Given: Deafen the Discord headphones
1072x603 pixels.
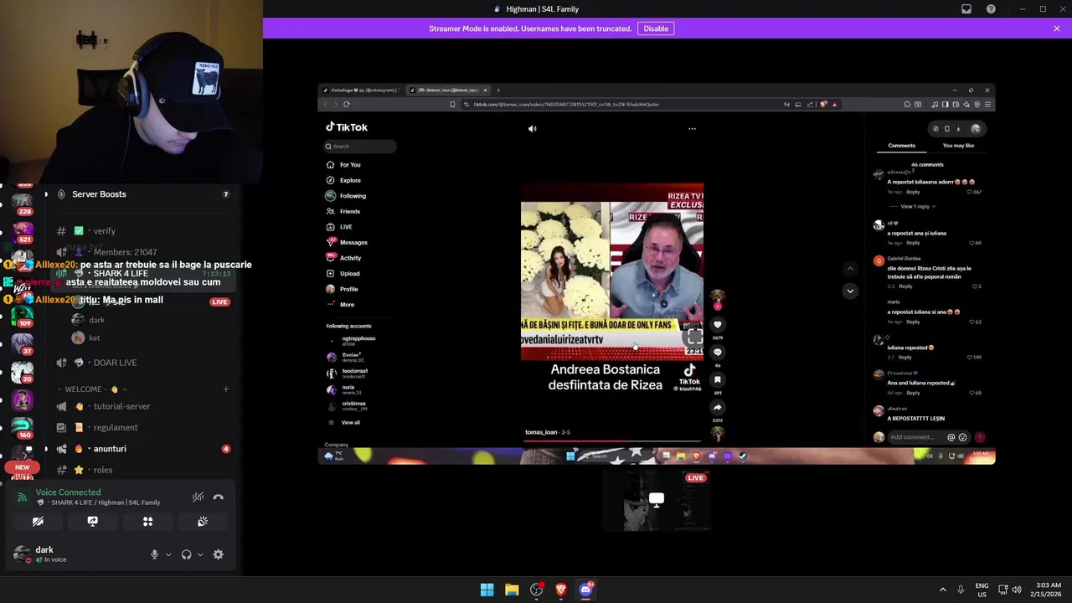Looking at the screenshot, I should coord(186,554).
